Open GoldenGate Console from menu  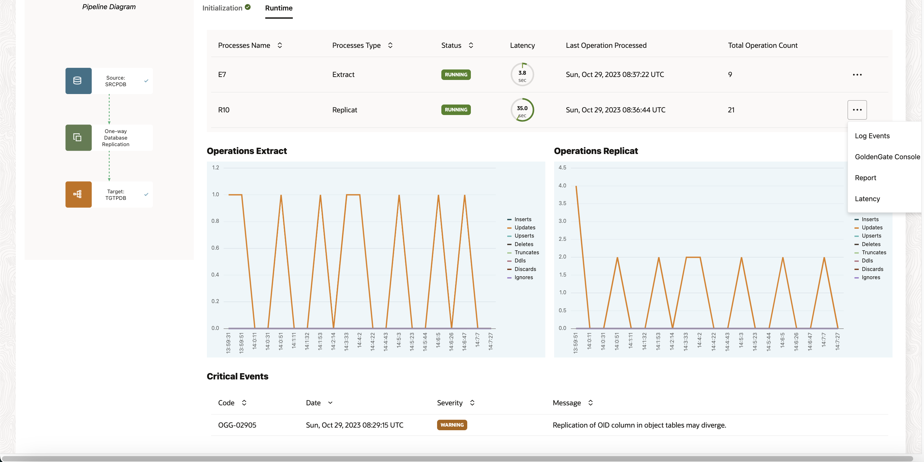coord(887,157)
